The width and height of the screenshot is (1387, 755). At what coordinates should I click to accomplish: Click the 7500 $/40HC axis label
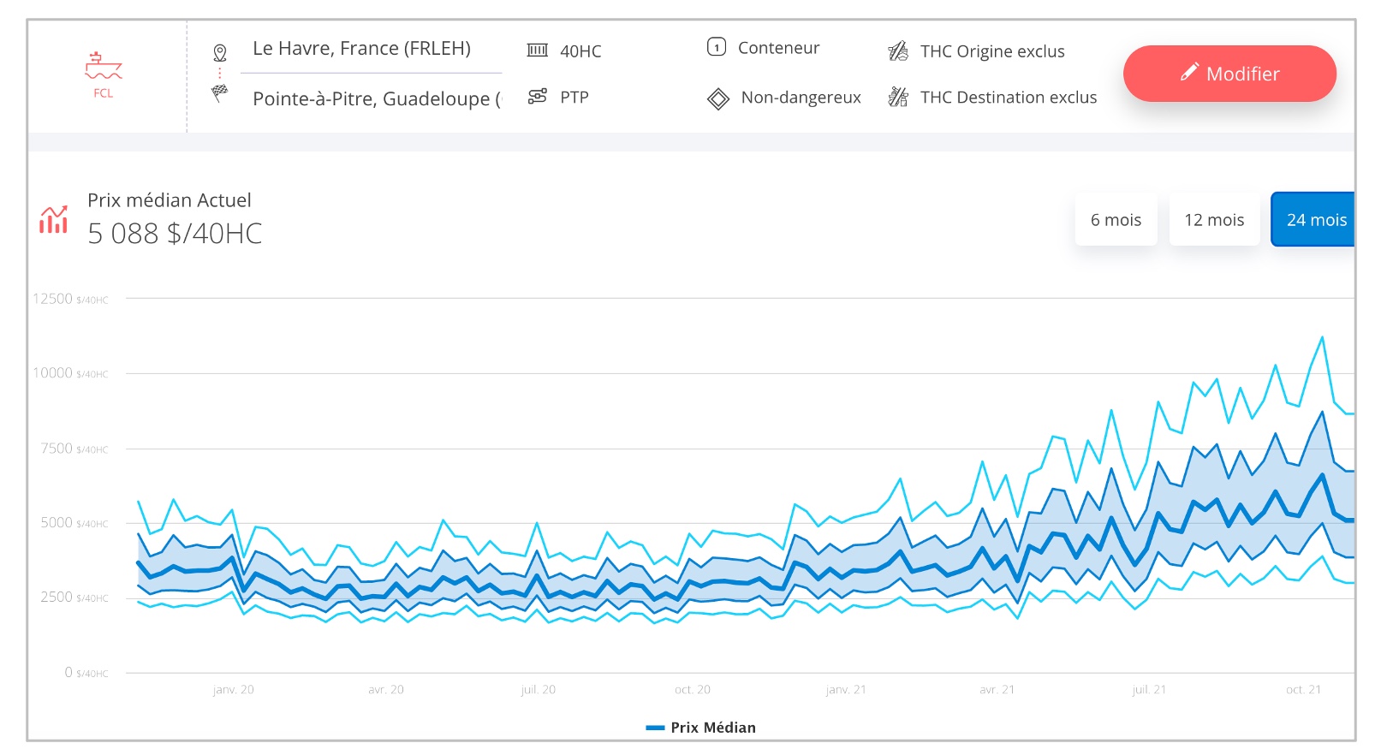[74, 449]
